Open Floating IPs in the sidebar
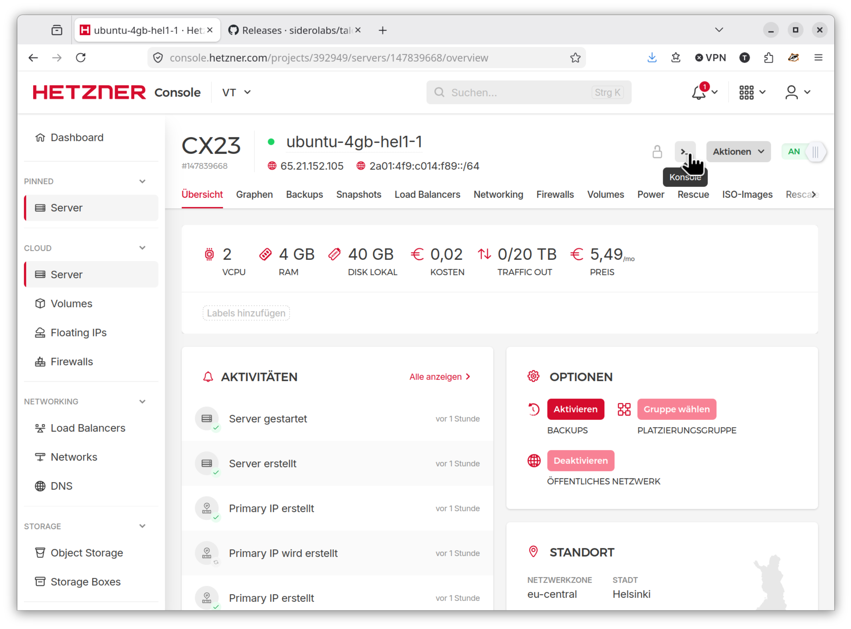 point(91,332)
